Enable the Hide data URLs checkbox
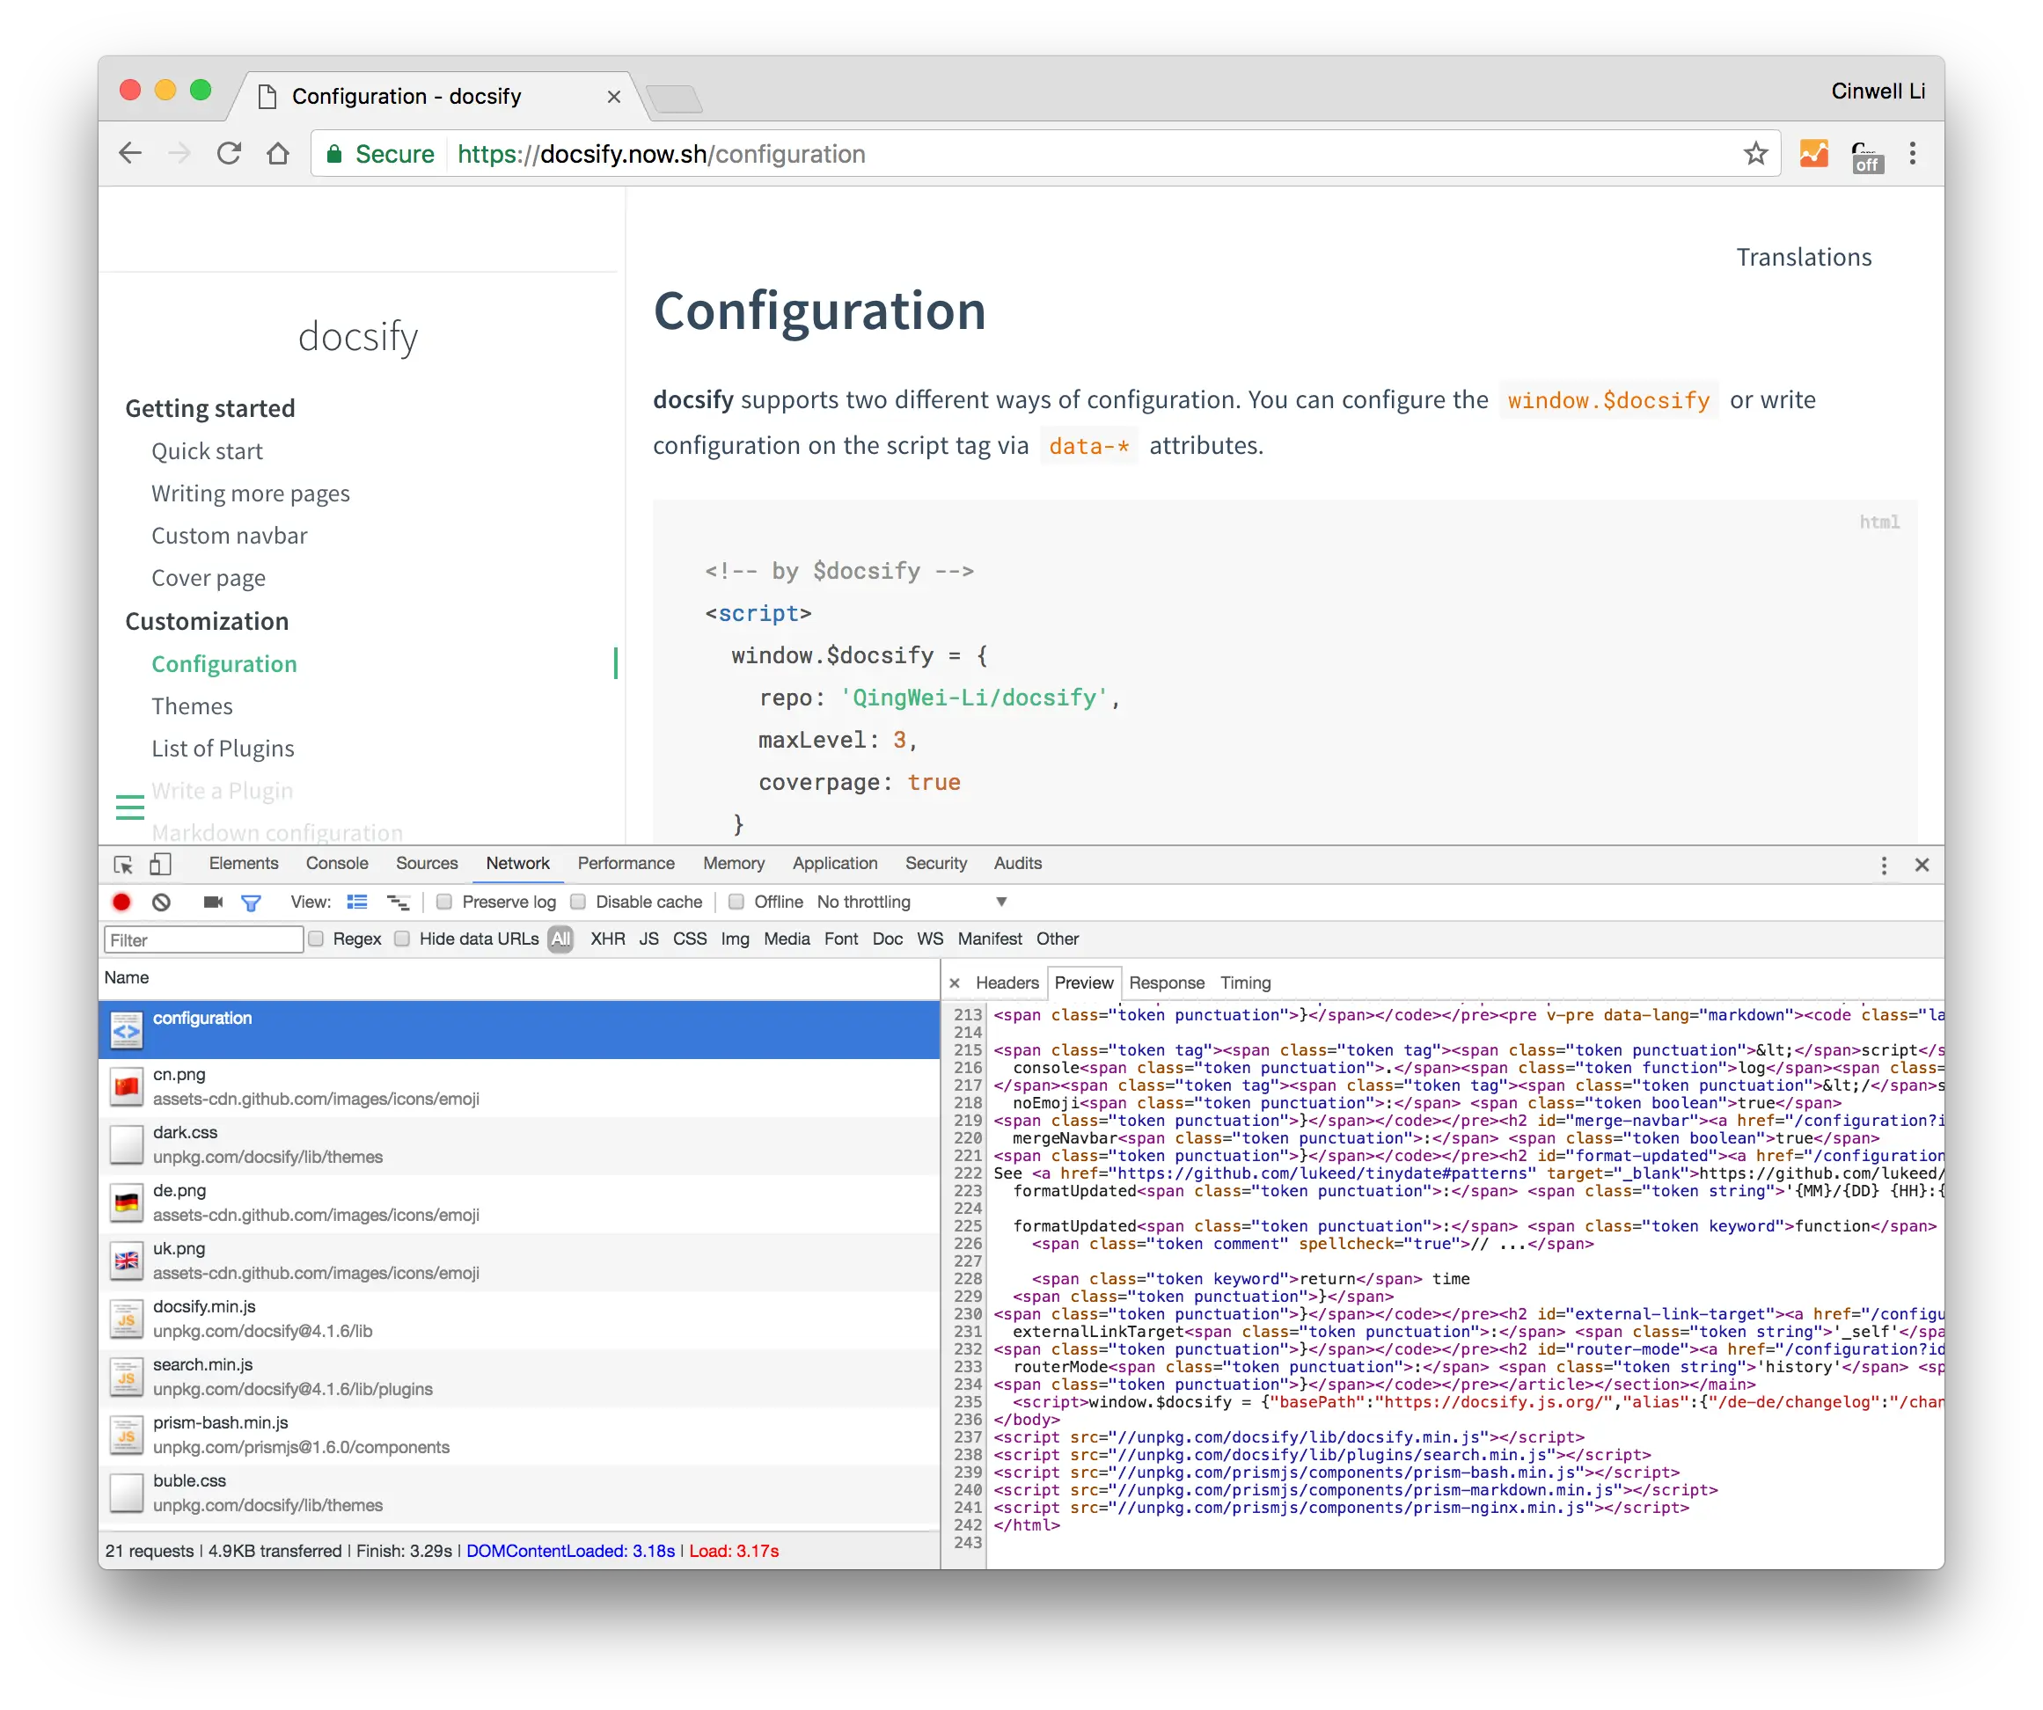 click(x=402, y=939)
